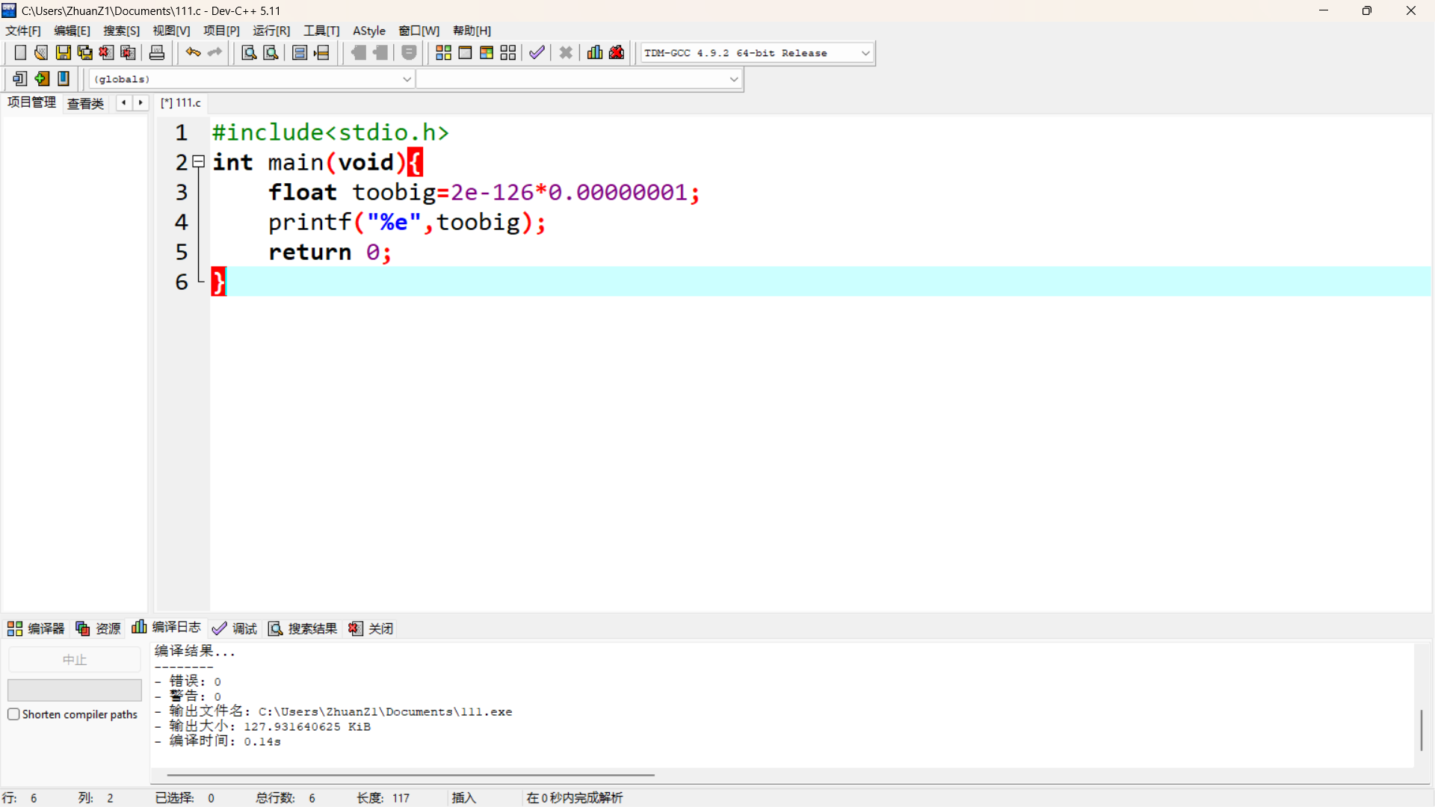Click the Find magnifier icon
Screen dimensions: 1435x807
click(249, 52)
